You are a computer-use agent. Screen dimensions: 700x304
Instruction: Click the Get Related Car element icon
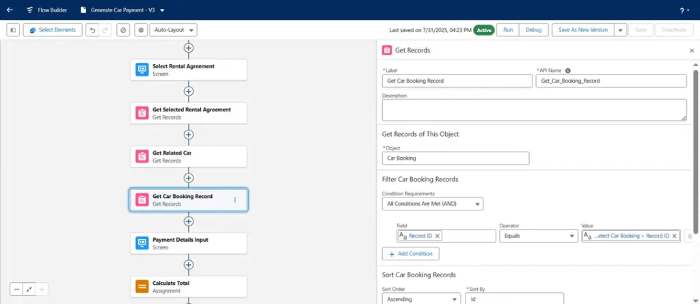pos(142,156)
